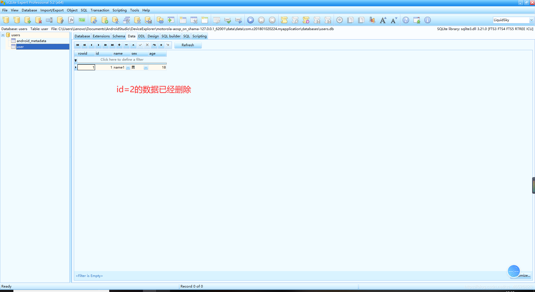This screenshot has width=535, height=292.
Task: Click the Attach database paperclip icon
Action: tap(60, 20)
